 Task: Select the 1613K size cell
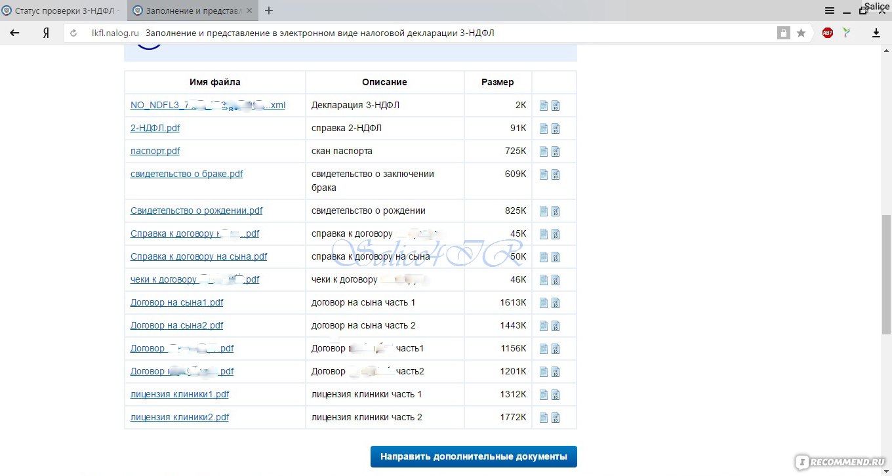coord(498,302)
